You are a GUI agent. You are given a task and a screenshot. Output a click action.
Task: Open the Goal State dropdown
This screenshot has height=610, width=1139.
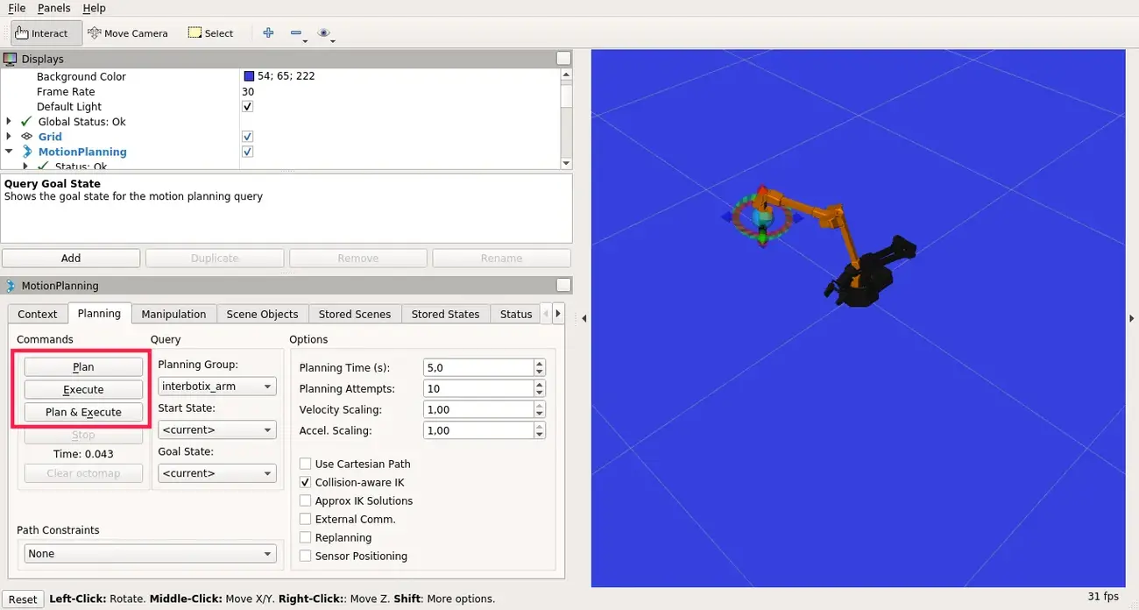coord(216,473)
